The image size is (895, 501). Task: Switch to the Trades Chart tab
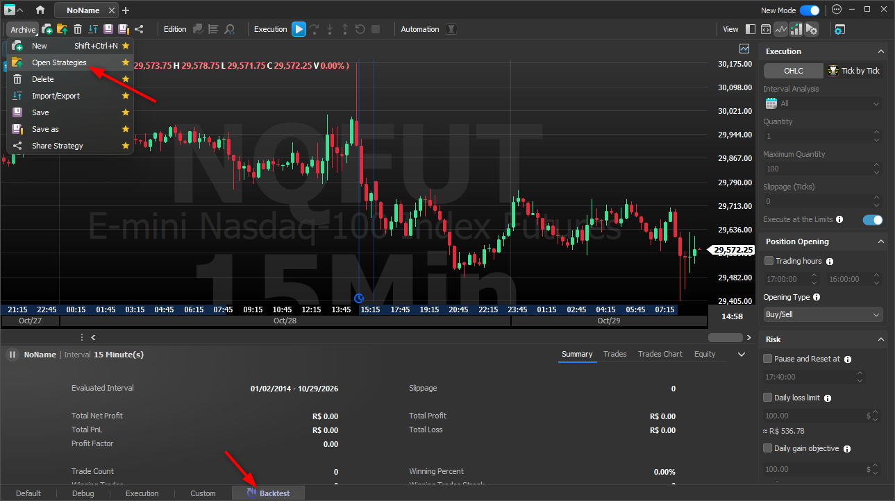(x=660, y=354)
